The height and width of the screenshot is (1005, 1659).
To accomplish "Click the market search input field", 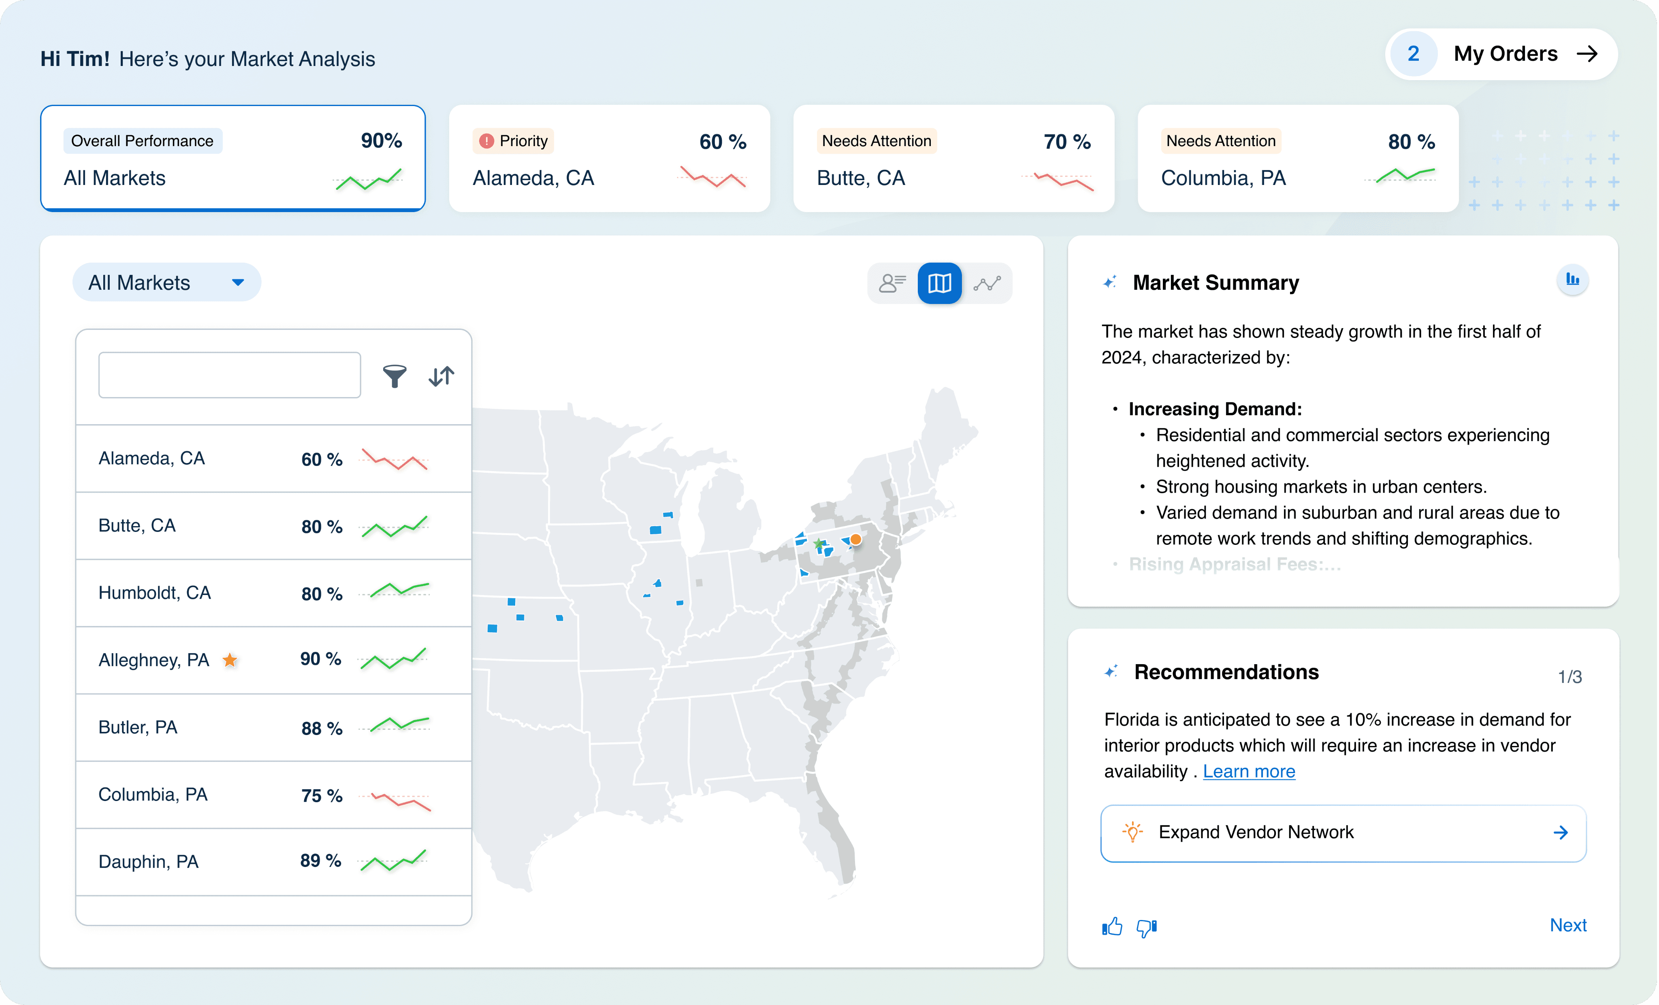I will [x=230, y=375].
